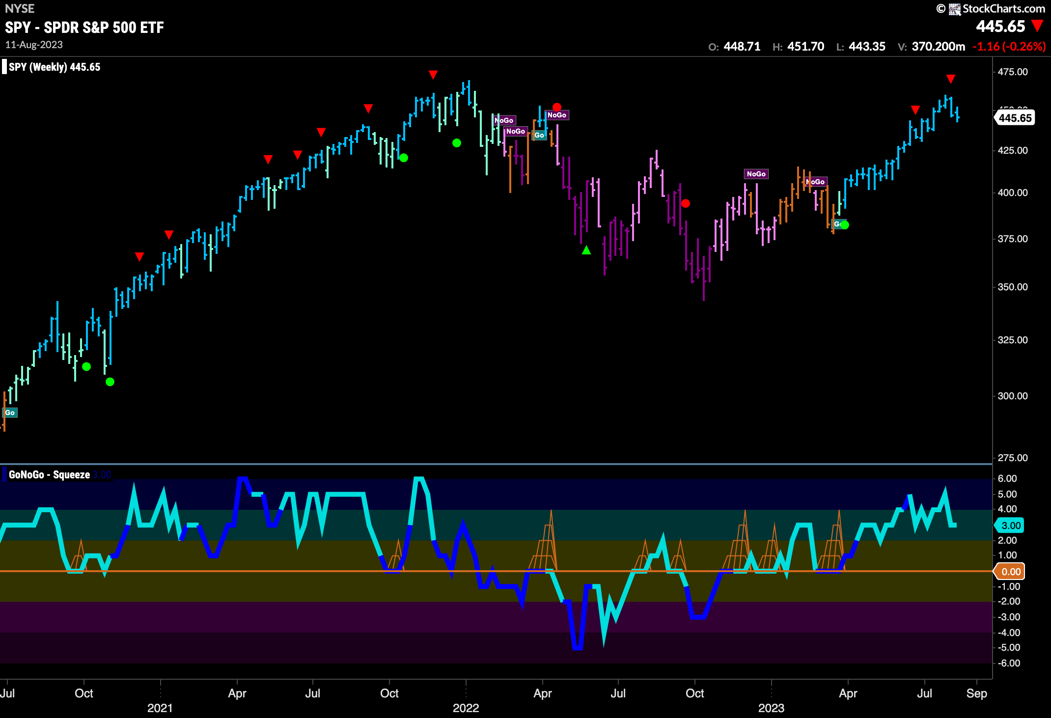The height and width of the screenshot is (718, 1051).
Task: Click the red dot marker near September 2022
Action: [686, 203]
